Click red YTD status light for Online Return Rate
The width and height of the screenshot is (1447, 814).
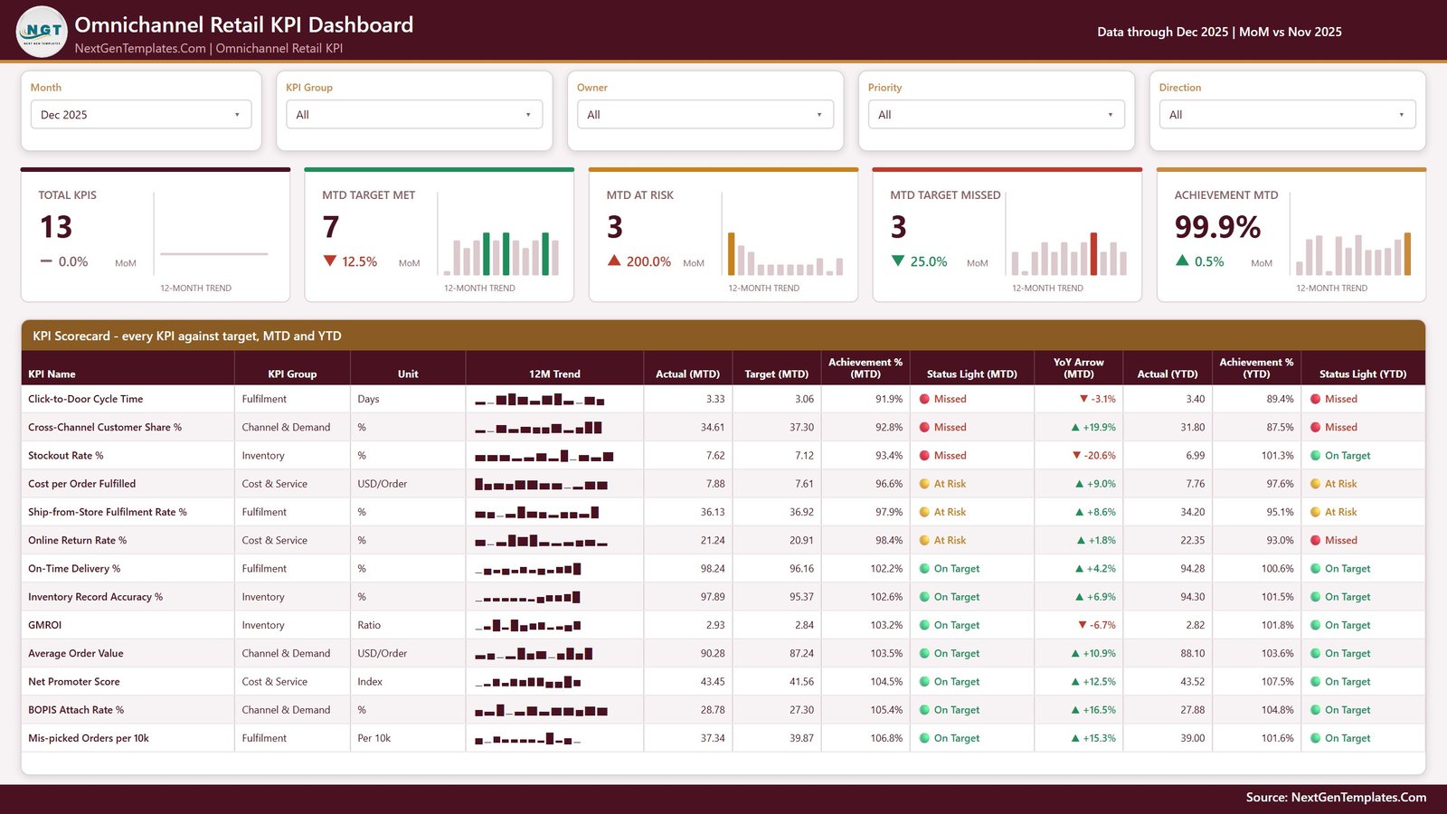1316,540
